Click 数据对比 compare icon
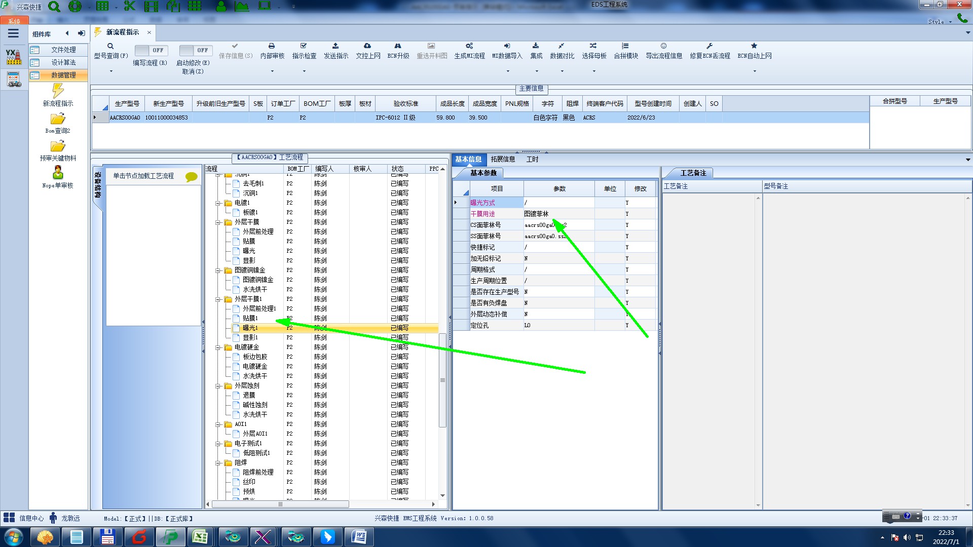This screenshot has width=973, height=547. [562, 46]
